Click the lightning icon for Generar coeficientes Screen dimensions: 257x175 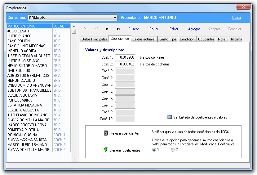[x=106, y=150]
